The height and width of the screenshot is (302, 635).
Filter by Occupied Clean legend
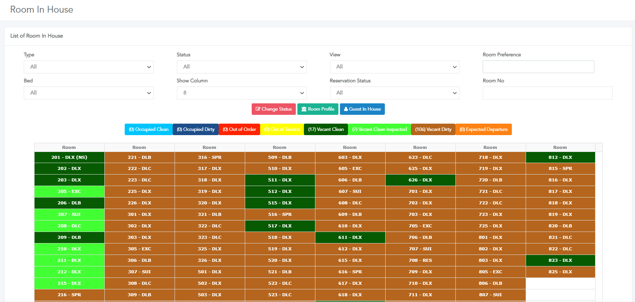(148, 129)
